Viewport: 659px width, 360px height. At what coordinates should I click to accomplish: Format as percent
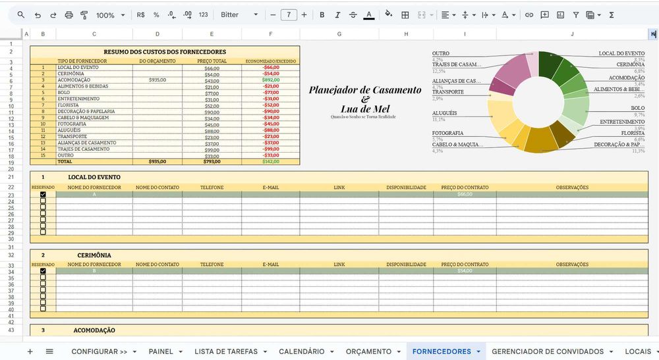[x=156, y=14]
